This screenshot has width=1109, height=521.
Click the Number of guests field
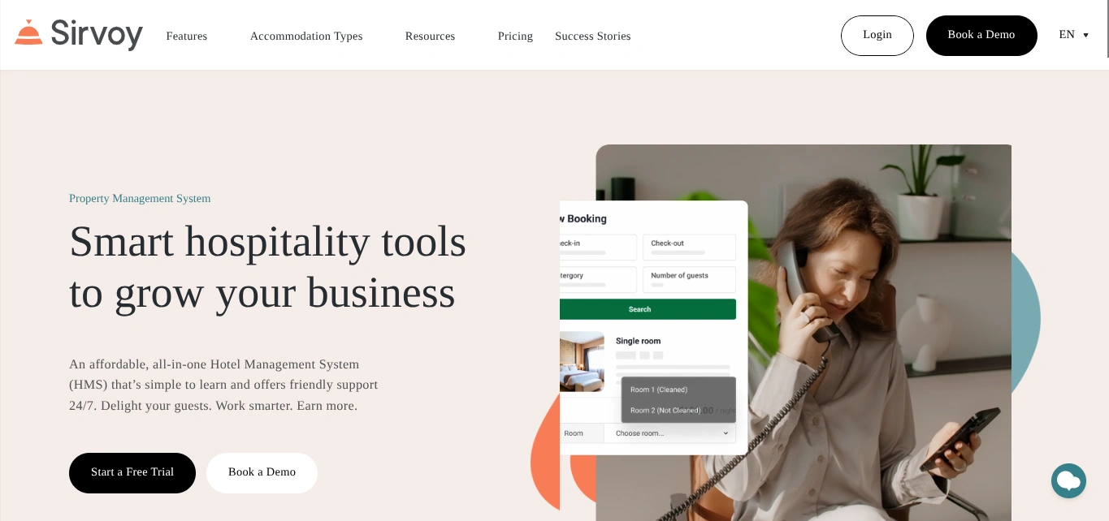tap(689, 280)
